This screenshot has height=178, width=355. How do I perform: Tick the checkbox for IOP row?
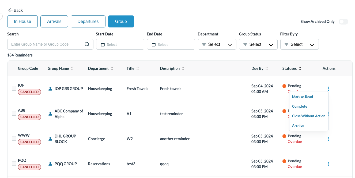click(x=14, y=88)
